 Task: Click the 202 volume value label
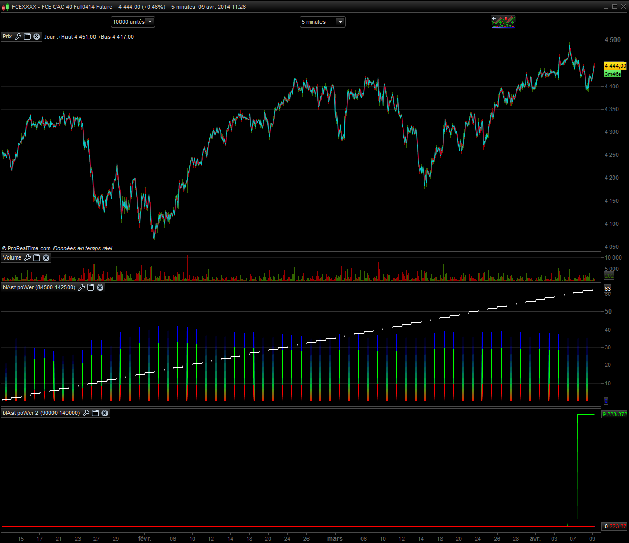(x=609, y=276)
